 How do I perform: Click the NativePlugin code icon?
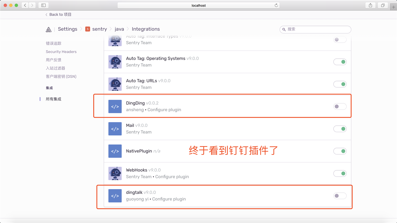115,151
